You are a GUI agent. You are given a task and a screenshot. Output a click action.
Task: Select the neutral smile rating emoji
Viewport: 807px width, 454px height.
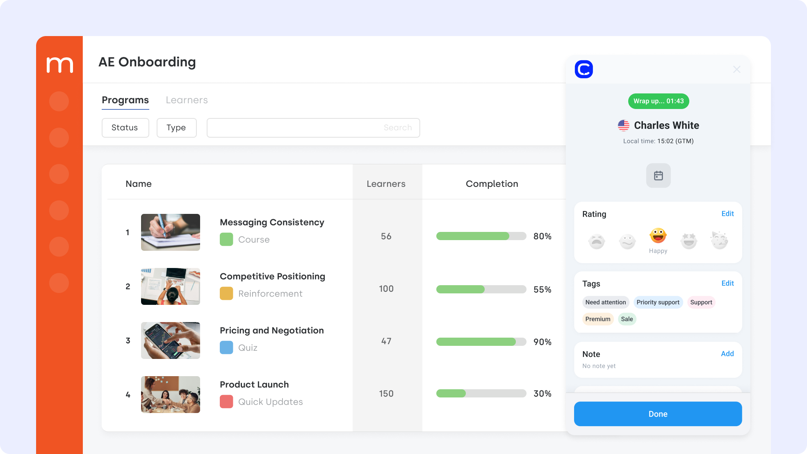(x=627, y=241)
